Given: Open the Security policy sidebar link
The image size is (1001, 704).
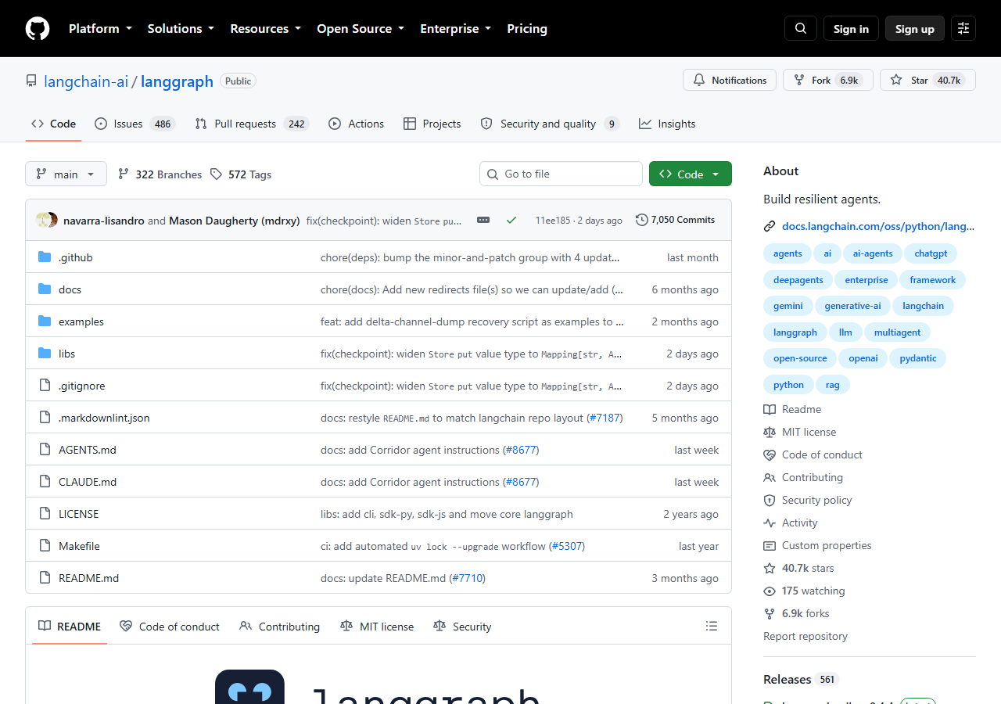Looking at the screenshot, I should (x=808, y=500).
